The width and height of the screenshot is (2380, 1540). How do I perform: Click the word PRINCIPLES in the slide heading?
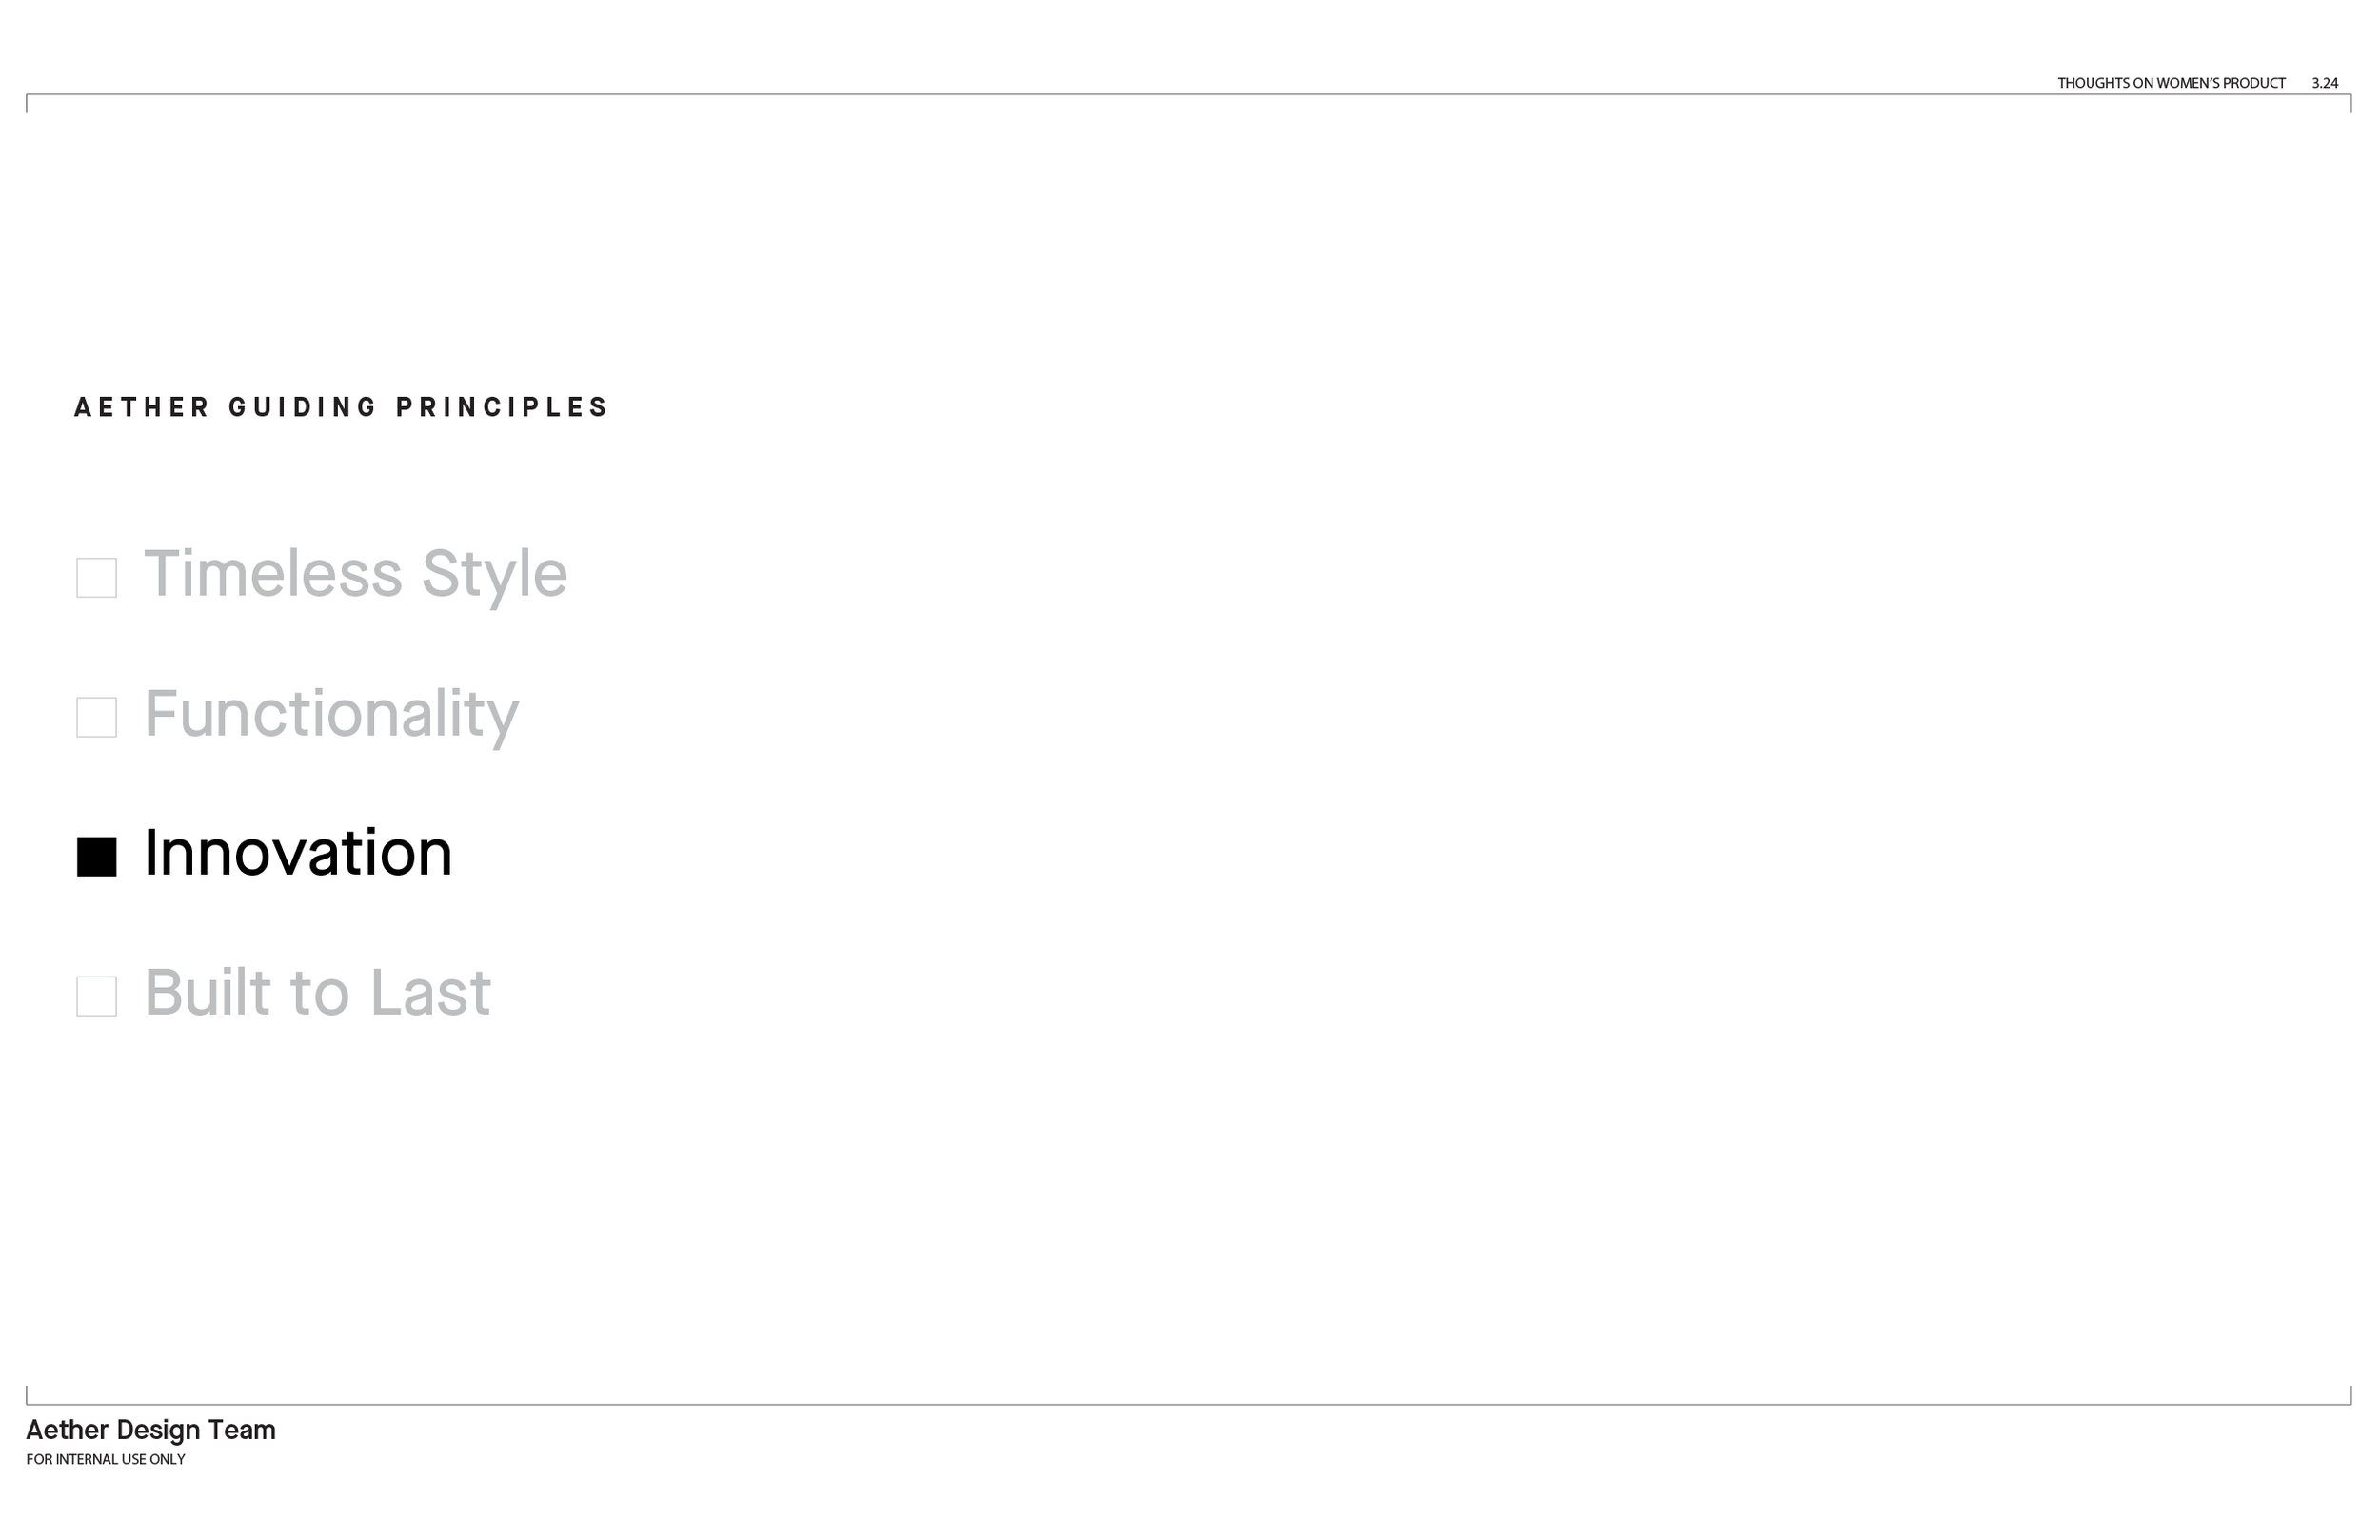click(x=502, y=407)
